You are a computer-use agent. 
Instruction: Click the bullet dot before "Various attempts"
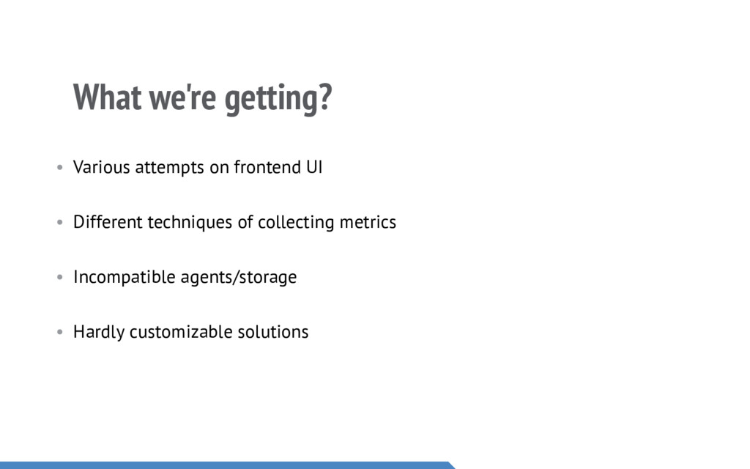click(60, 168)
